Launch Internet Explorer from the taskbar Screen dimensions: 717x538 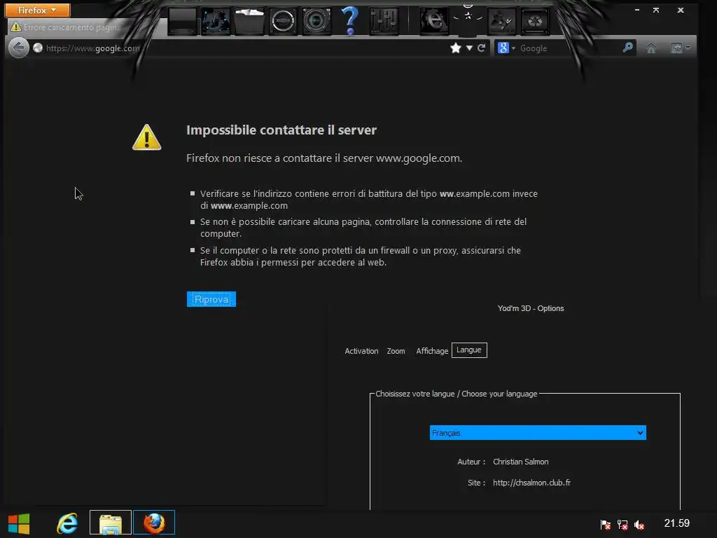[x=67, y=523]
